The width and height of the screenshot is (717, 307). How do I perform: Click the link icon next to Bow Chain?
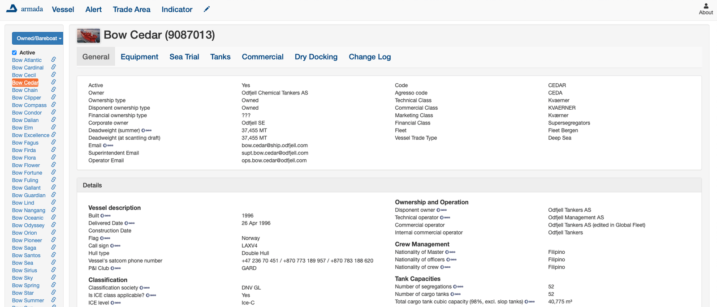(x=53, y=90)
